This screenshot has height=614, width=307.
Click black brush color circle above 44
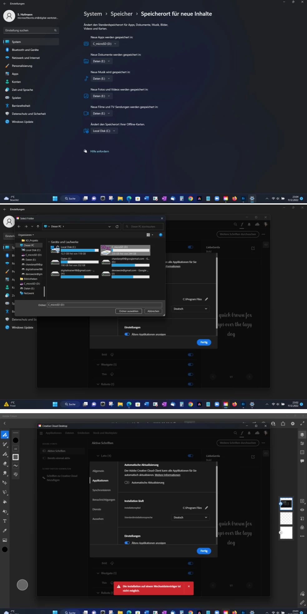(x=16, y=440)
